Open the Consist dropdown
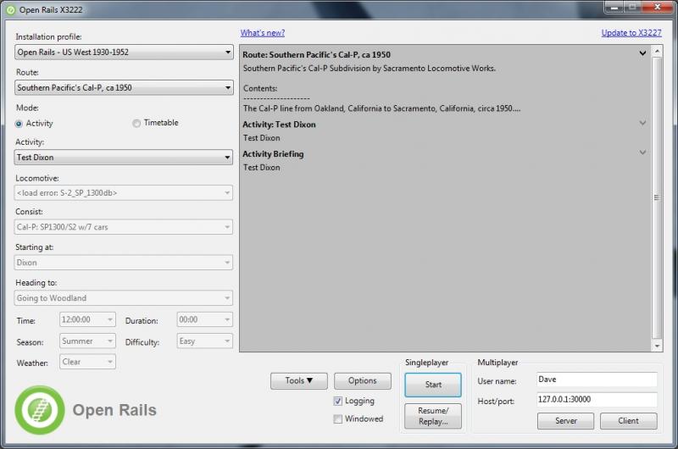 (124, 227)
